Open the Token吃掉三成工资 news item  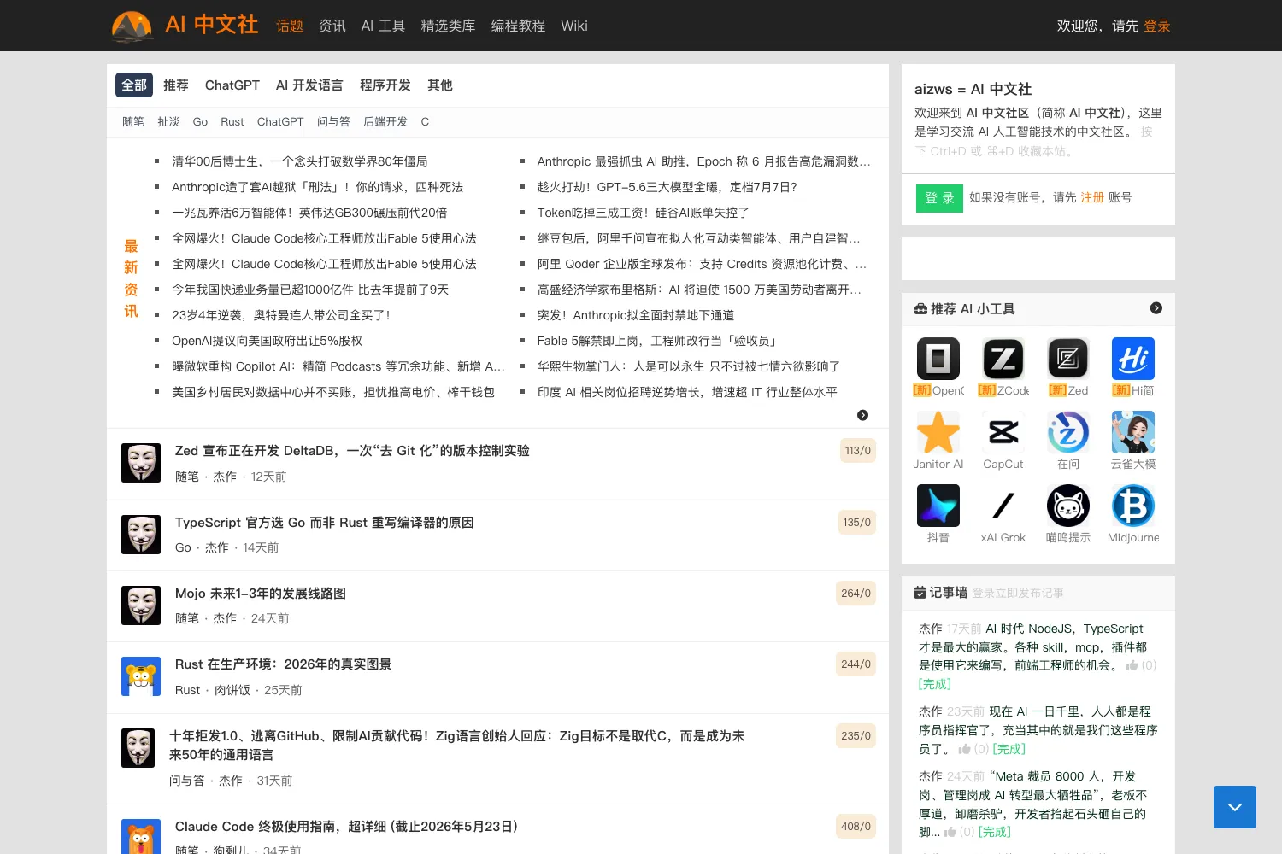643,213
